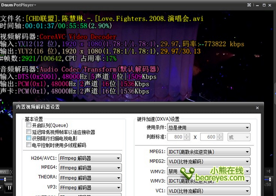Click the timeline text 00:01:37/00:55:58

(x=56, y=26)
